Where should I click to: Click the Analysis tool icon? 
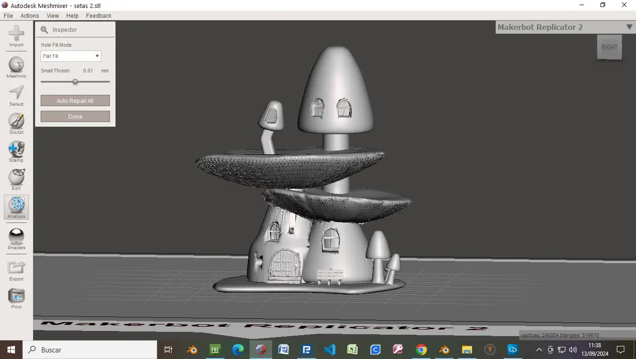click(16, 208)
